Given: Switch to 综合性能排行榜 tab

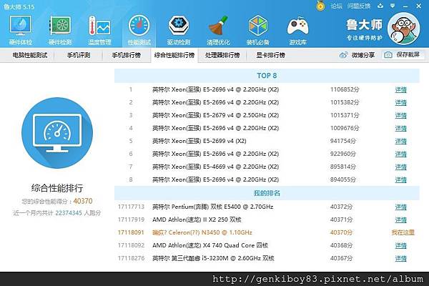Looking at the screenshot, I should pyautogui.click(x=174, y=55).
